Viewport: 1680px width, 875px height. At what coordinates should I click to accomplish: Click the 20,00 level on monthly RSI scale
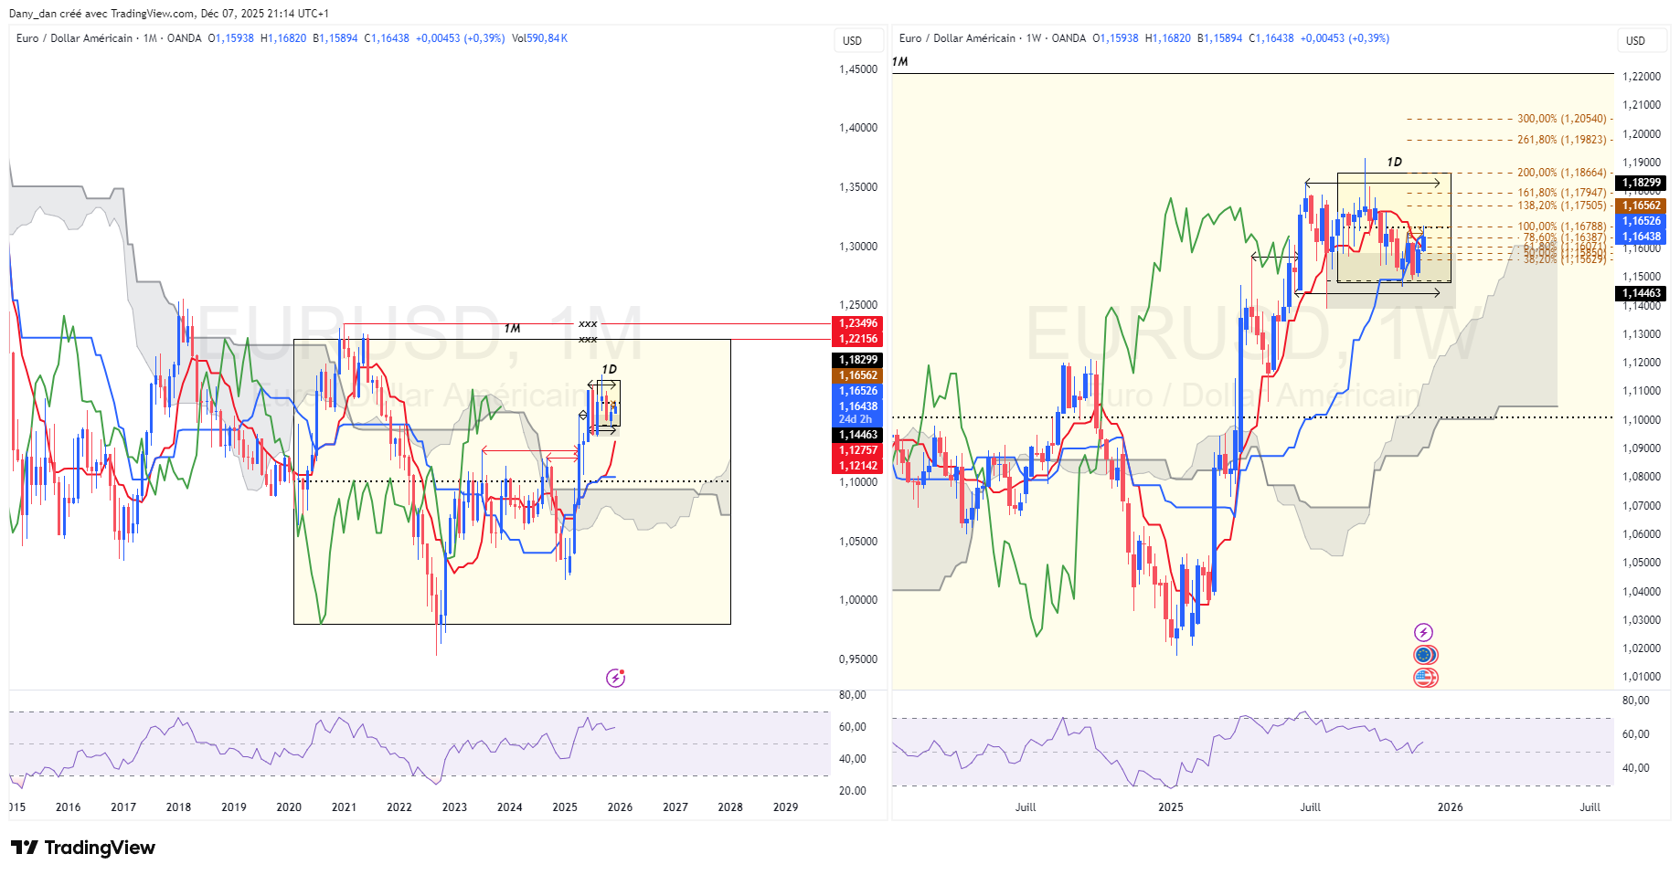point(853,791)
